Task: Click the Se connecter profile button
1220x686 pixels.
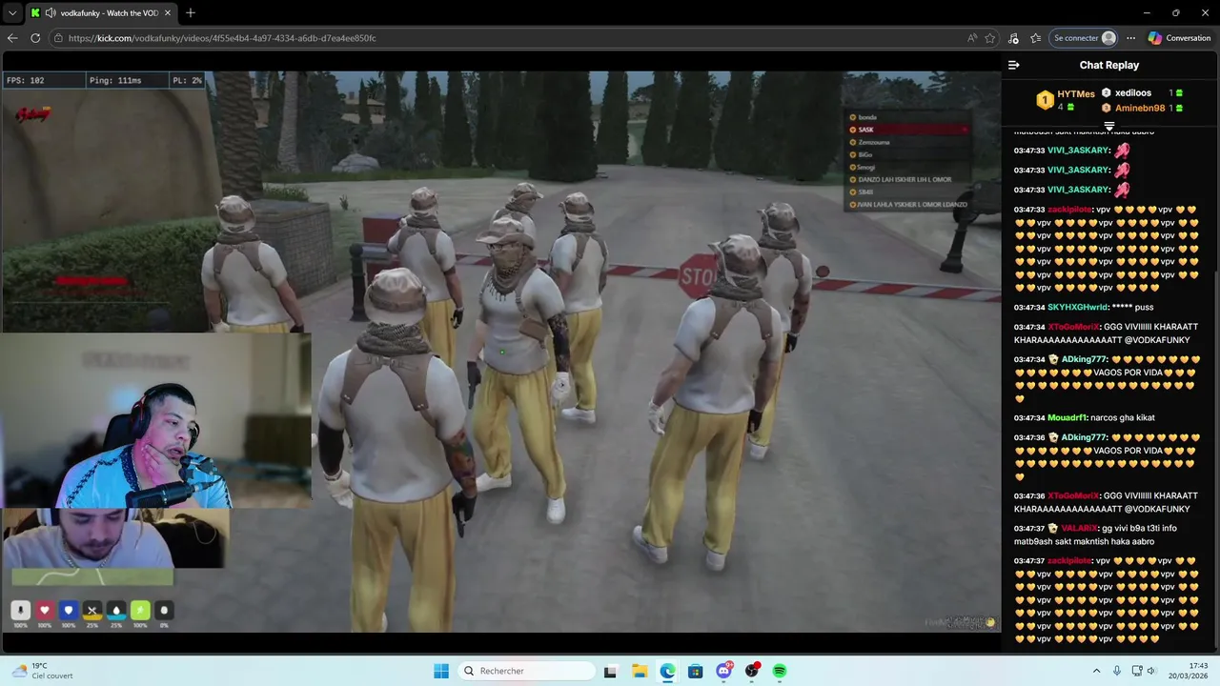Action: click(x=1084, y=38)
